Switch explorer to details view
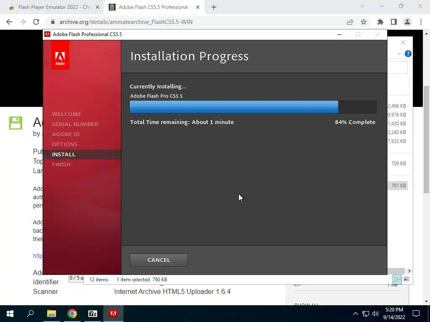Screen dimensions: 430x322 tap(397, 279)
